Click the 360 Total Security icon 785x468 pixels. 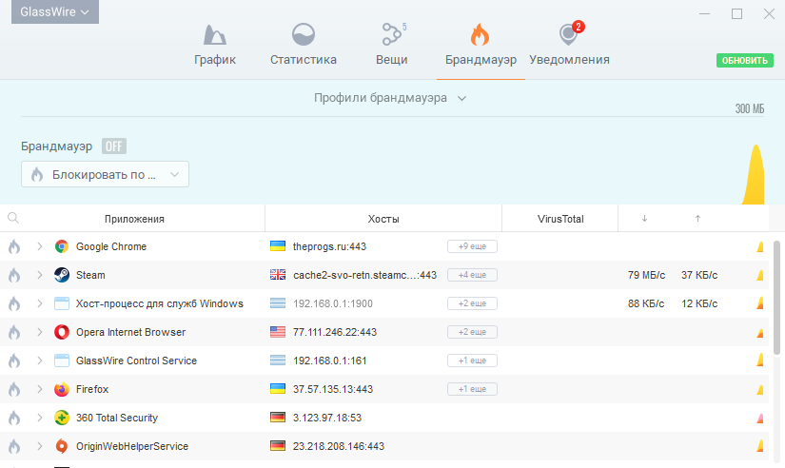point(62,418)
